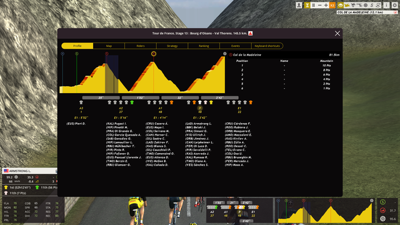Select rider Casero Á.
This screenshot has height=225, width=400.
pos(157,124)
